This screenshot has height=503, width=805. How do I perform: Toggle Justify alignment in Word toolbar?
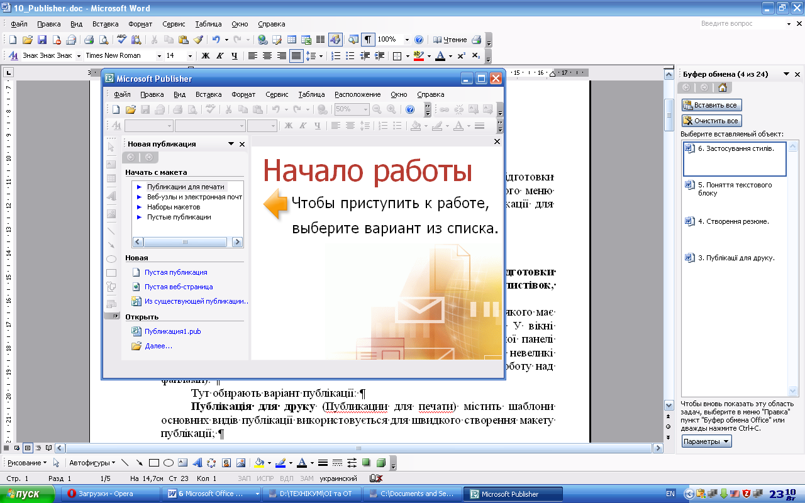[296, 56]
